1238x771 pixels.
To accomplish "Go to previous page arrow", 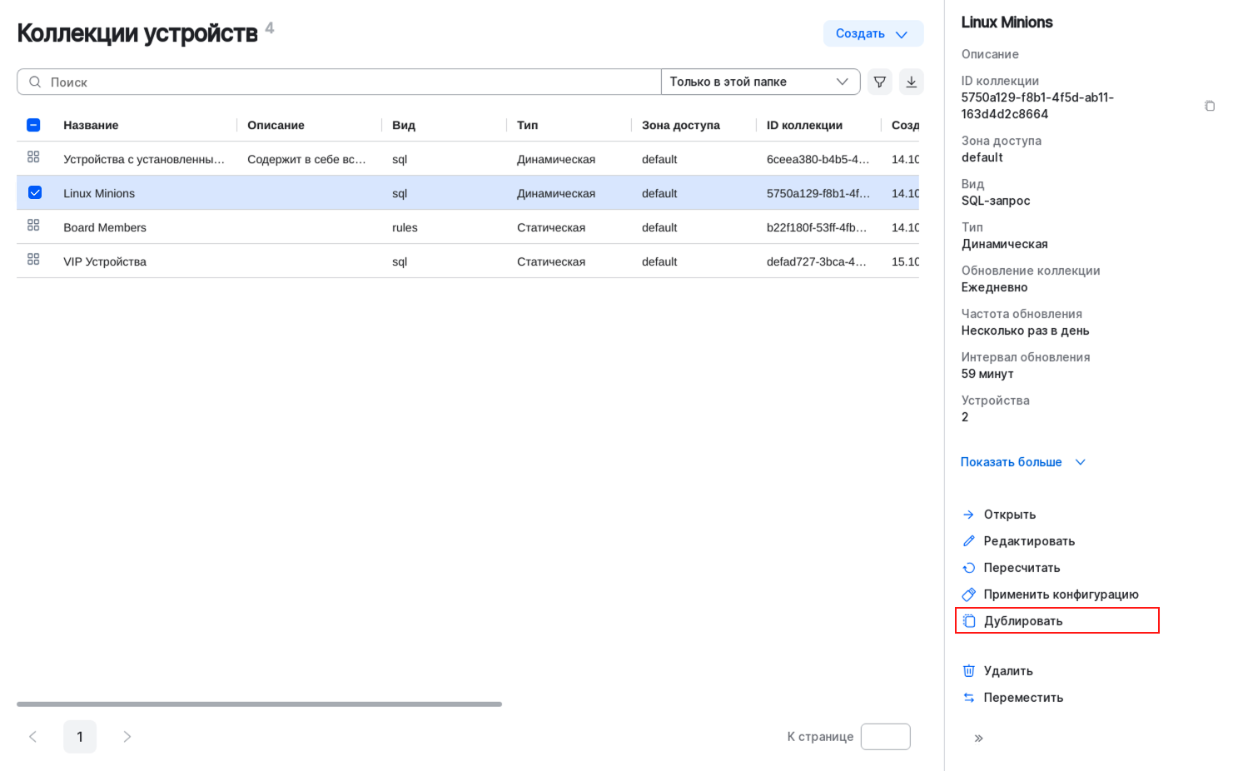I will (x=33, y=737).
